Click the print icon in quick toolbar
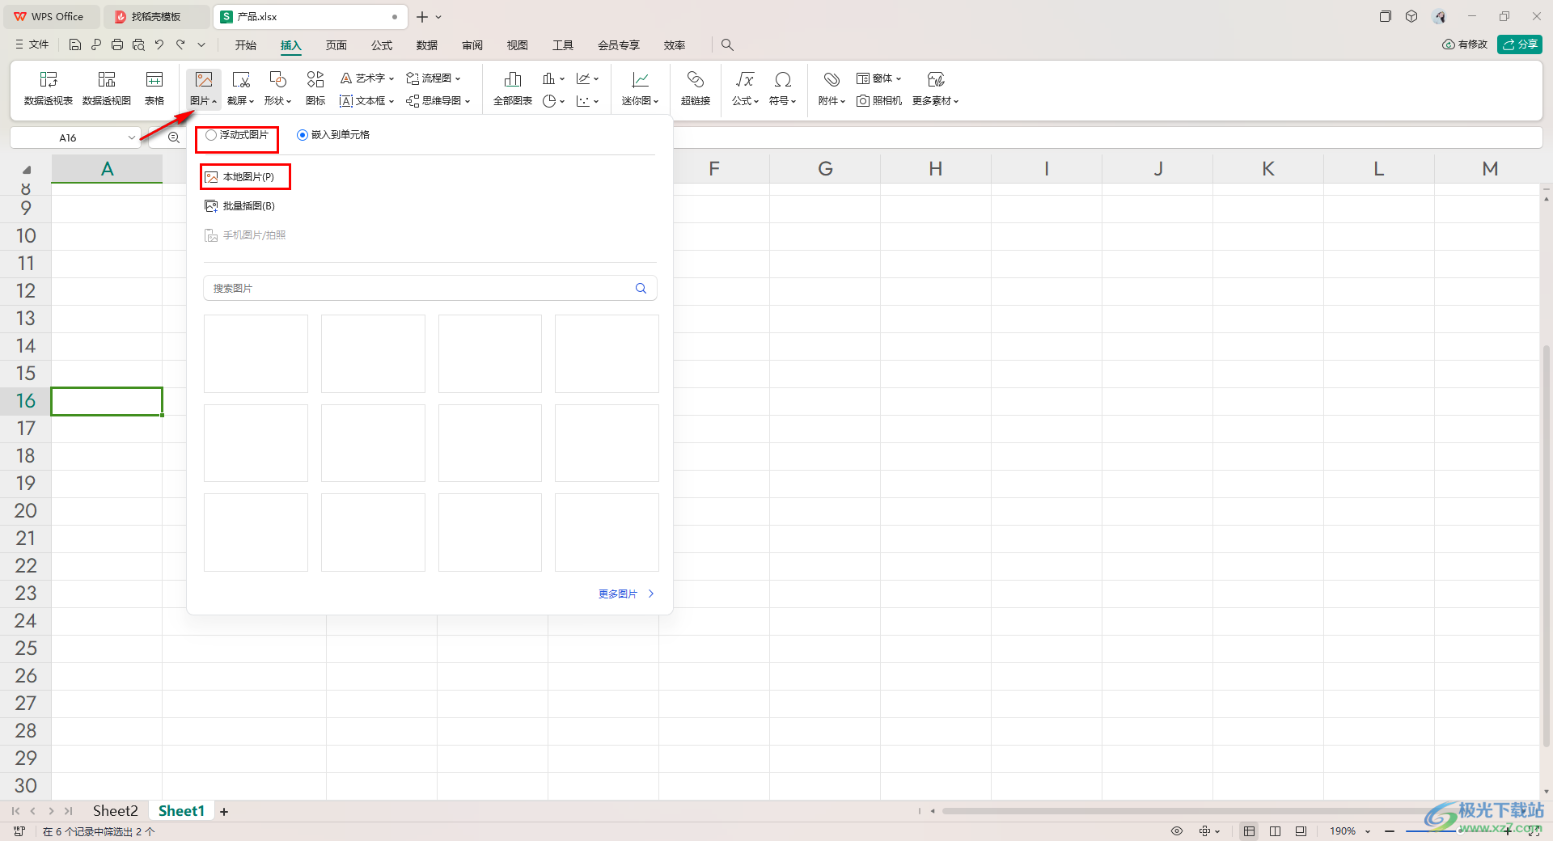The height and width of the screenshot is (841, 1553). click(x=117, y=44)
